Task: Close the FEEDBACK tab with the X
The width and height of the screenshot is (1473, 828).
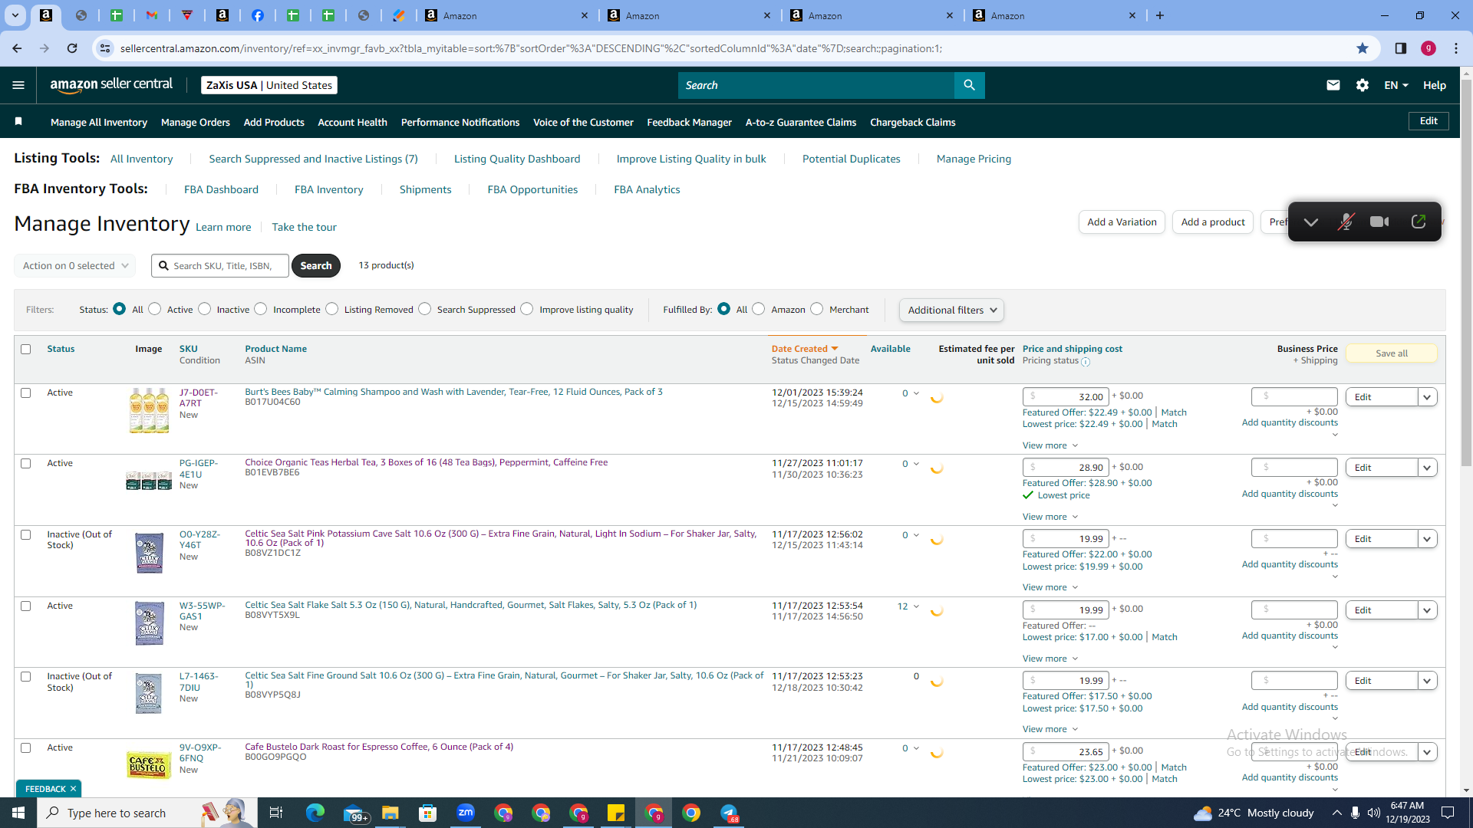Action: coord(73,789)
